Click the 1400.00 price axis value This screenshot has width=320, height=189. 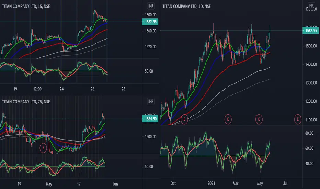point(311,64)
